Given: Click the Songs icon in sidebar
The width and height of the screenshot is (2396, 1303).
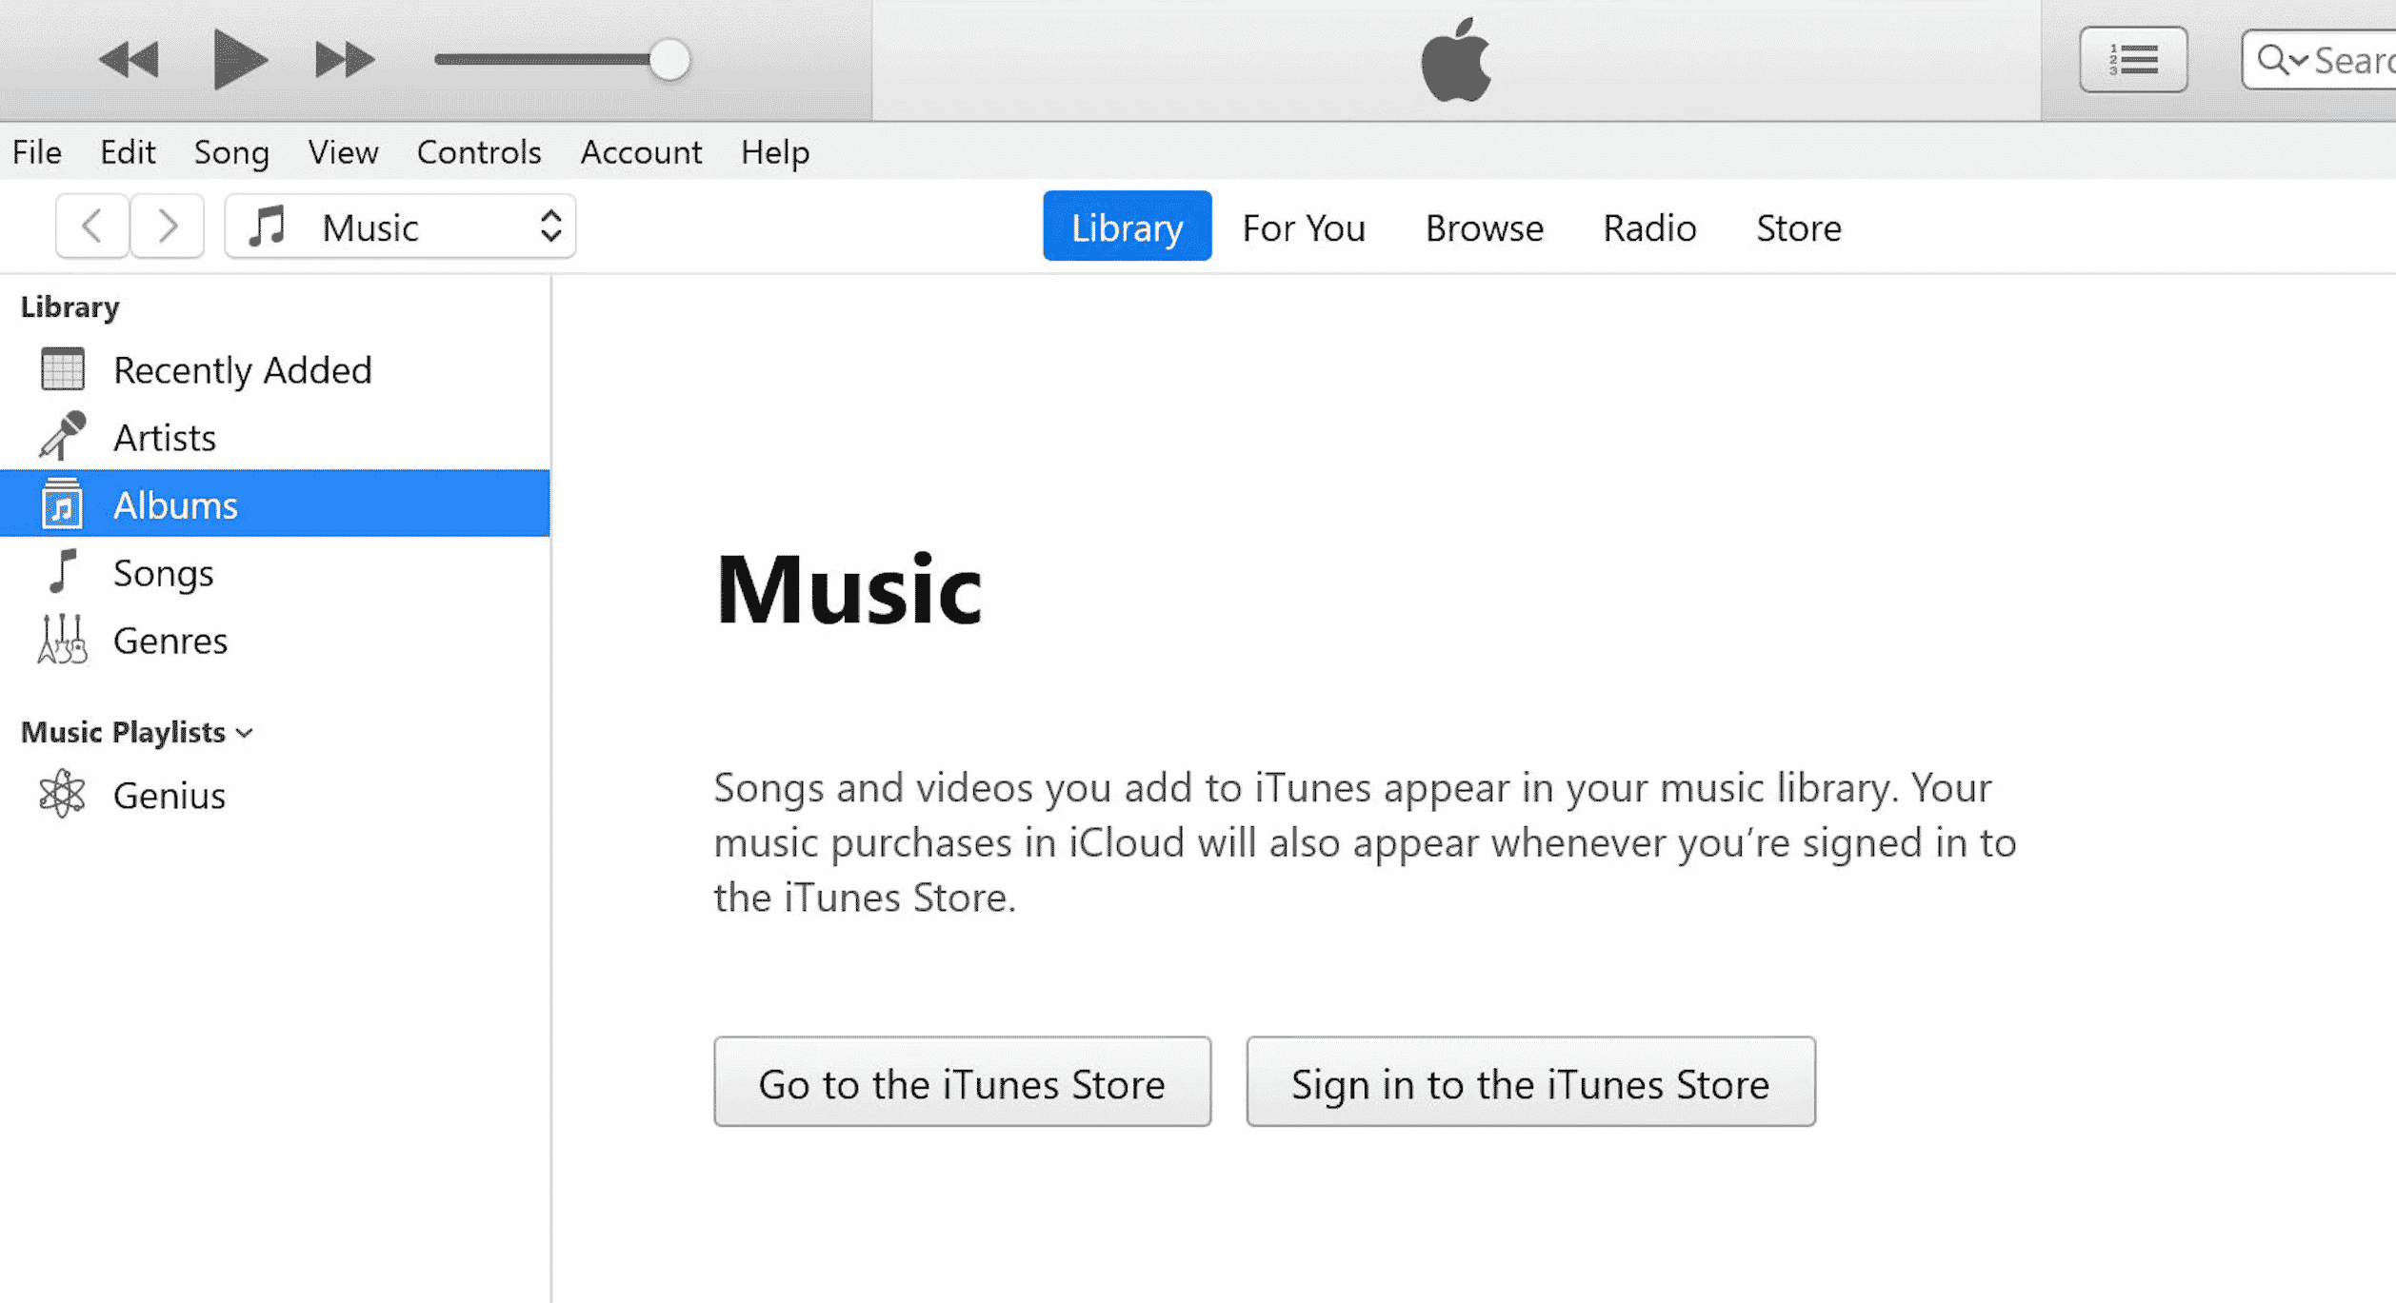Looking at the screenshot, I should (x=63, y=570).
